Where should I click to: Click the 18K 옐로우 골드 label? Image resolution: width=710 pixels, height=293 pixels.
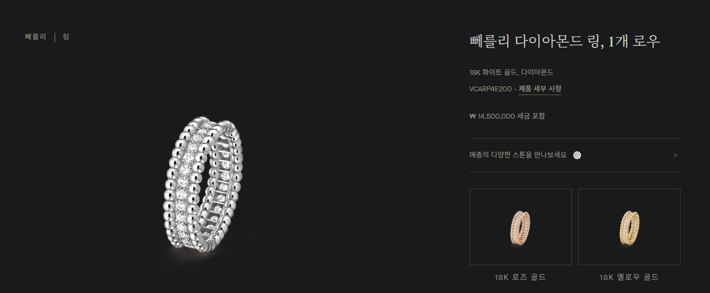pyautogui.click(x=629, y=277)
